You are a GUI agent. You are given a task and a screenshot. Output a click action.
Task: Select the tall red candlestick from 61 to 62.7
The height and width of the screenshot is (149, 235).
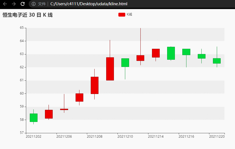[110, 69]
